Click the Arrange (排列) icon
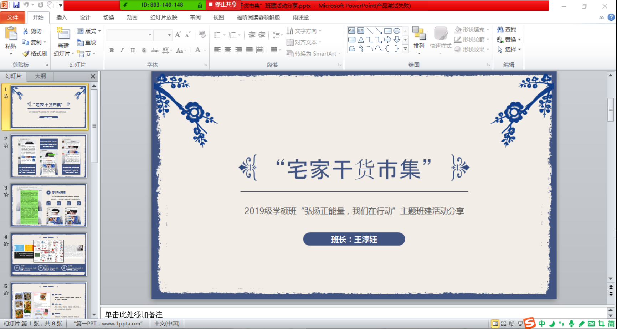 click(419, 34)
